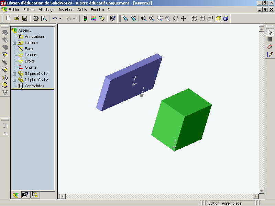The image size is (275, 206).
Task: Select Contraintes in the feature tree
Action: coord(34,86)
